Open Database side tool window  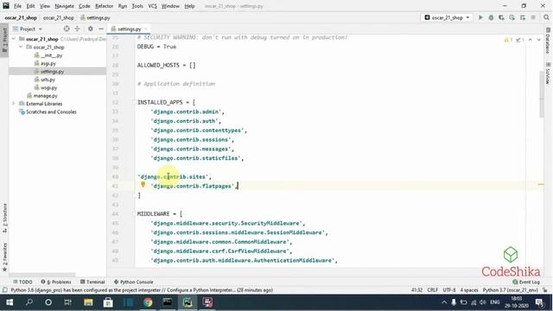click(548, 41)
